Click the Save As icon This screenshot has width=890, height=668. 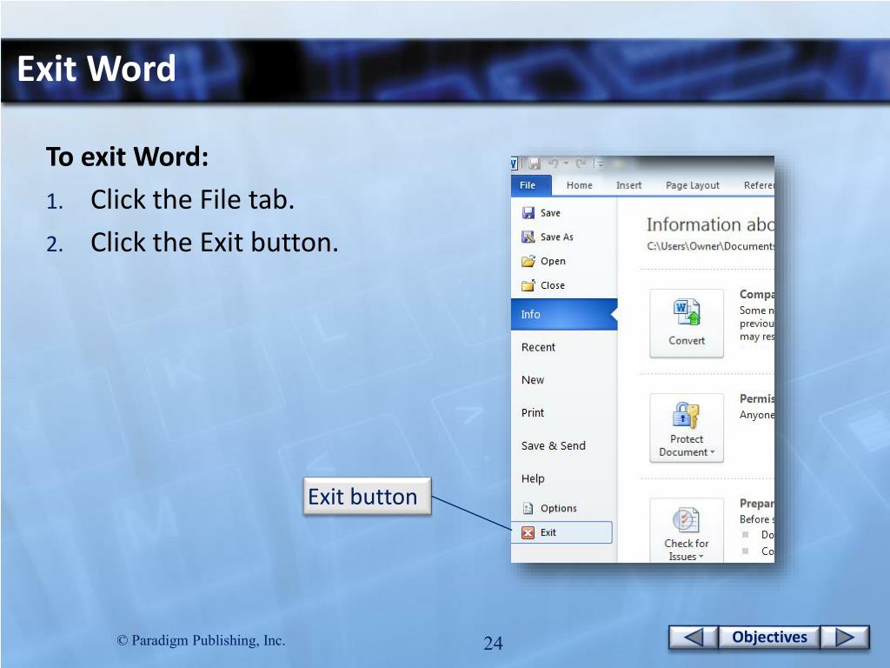(528, 237)
